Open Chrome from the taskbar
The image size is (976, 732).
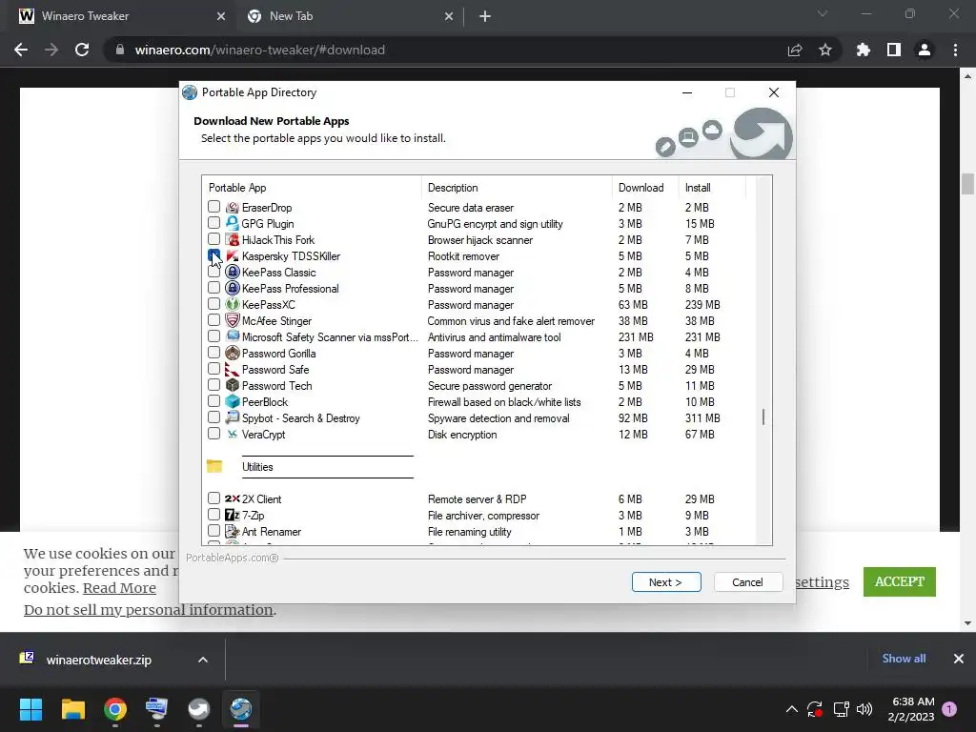coord(115,709)
